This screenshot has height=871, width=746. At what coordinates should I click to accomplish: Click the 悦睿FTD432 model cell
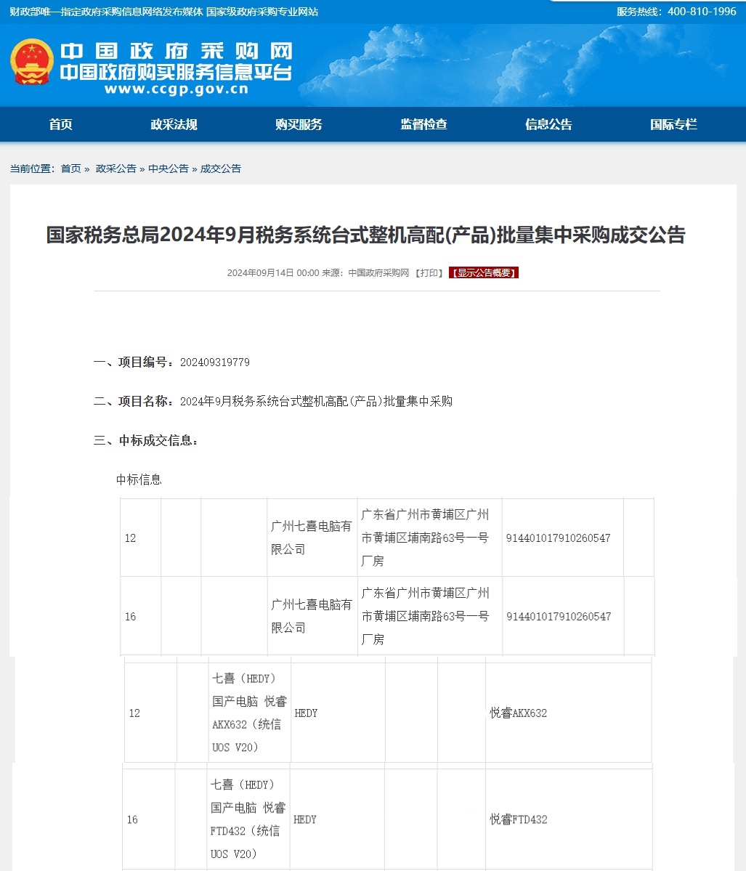(568, 819)
